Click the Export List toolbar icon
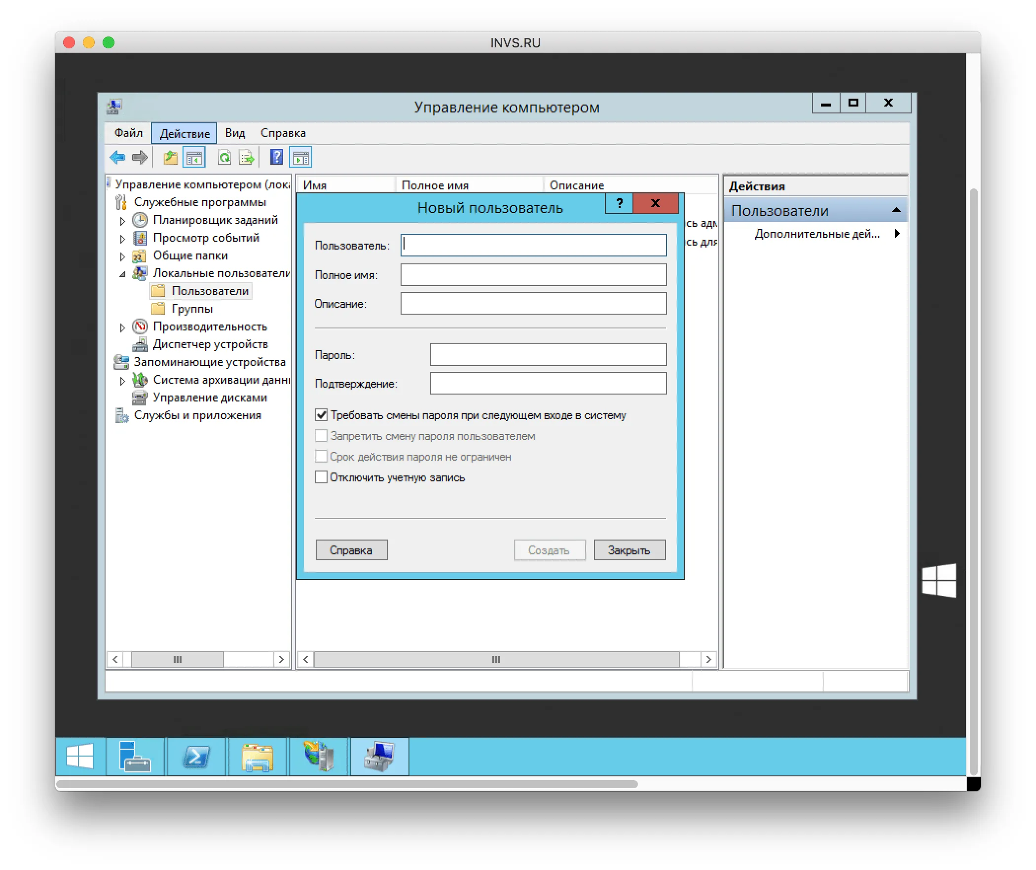Viewport: 1036px width, 870px height. click(x=246, y=157)
